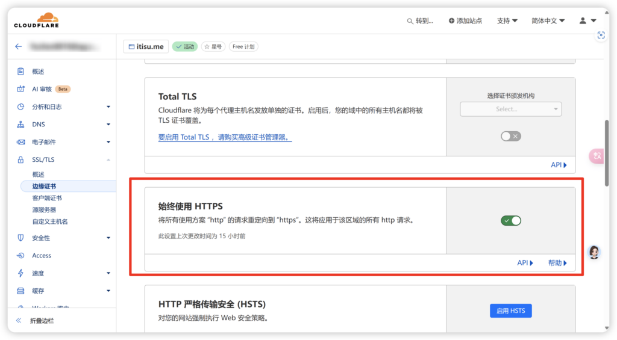
Task: Collapse the SSL/TLS section arrow
Action: tap(108, 159)
